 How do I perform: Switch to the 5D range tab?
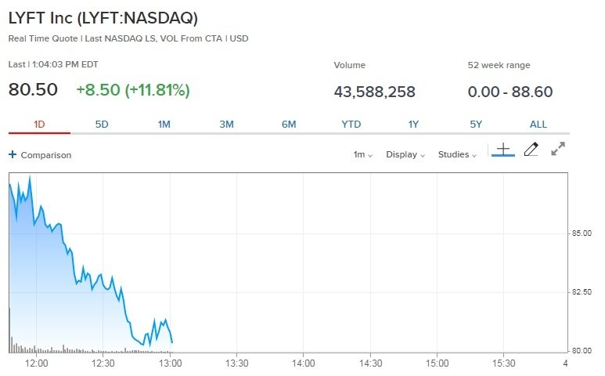click(x=102, y=124)
